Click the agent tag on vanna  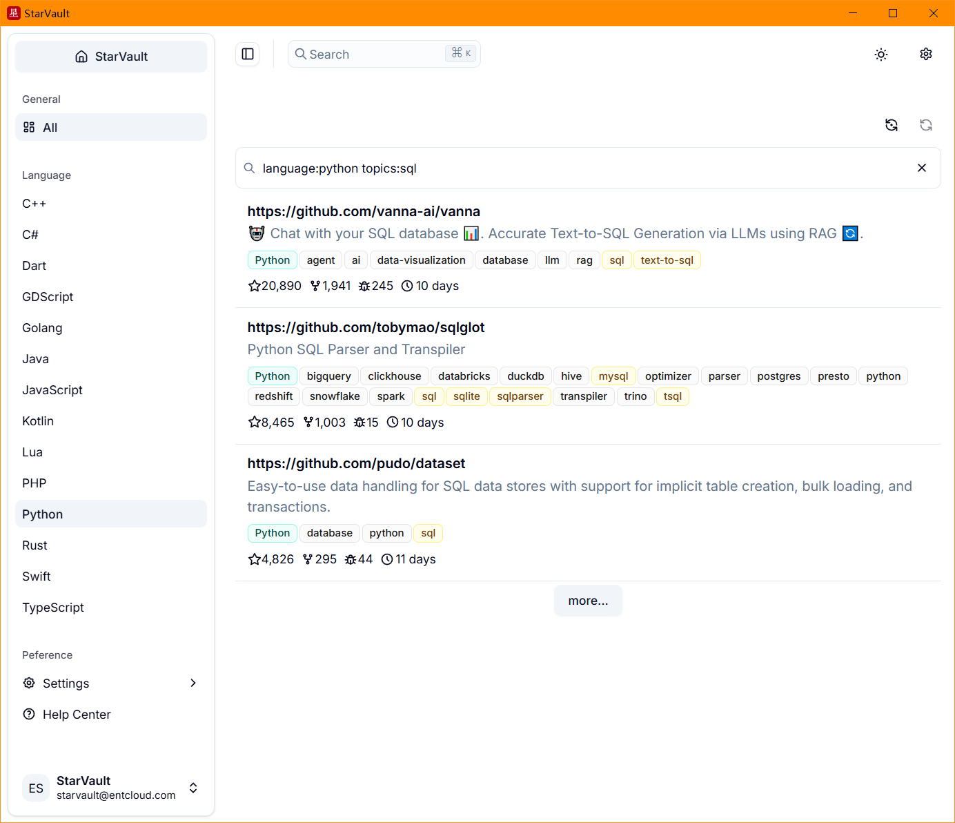pyautogui.click(x=321, y=260)
